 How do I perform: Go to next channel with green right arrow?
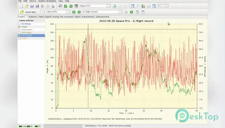(79, 12)
